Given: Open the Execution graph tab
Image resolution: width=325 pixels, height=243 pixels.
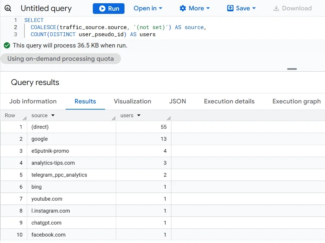Looking at the screenshot, I should [x=297, y=101].
